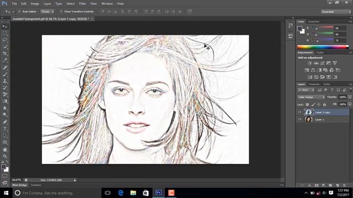Image resolution: width=353 pixels, height=198 pixels.
Task: Toggle lock image pixels
Action: (313, 105)
